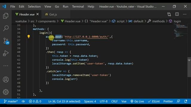
Task: Open the Search view in activity bar
Action: 6,28
